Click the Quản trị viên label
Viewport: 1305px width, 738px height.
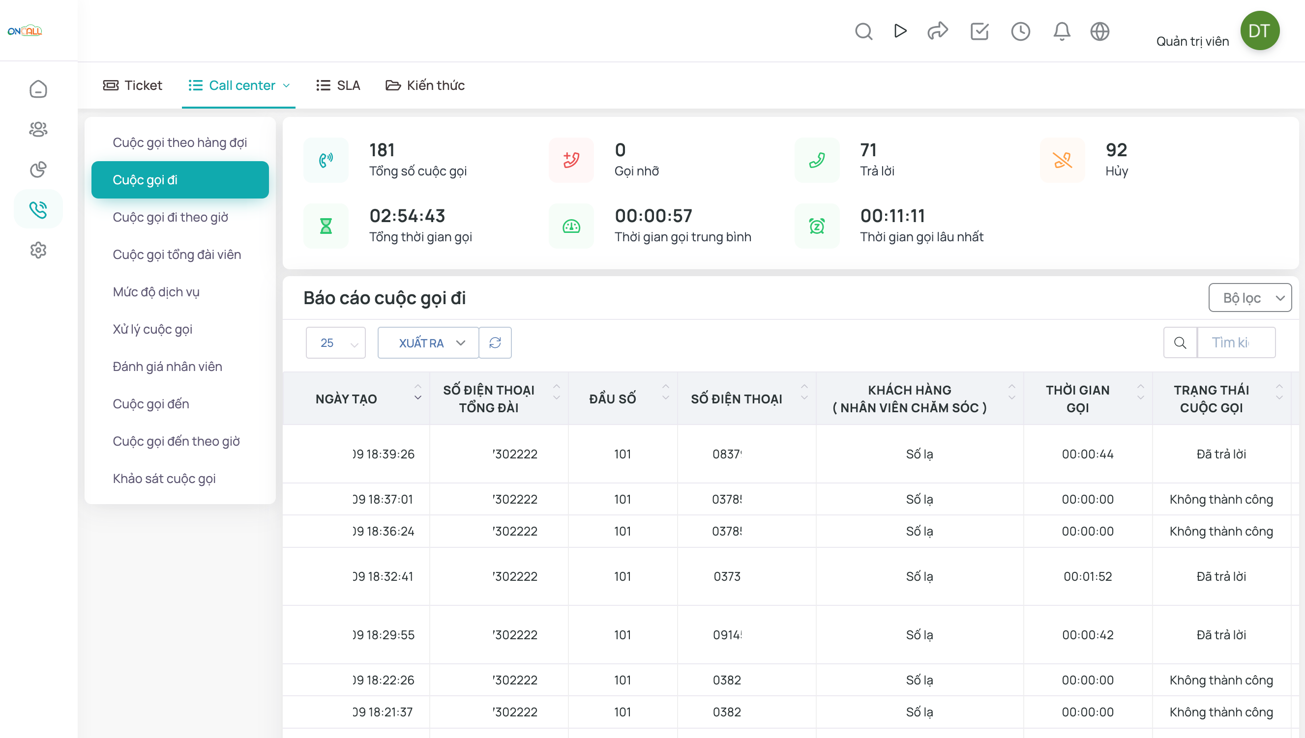1192,41
